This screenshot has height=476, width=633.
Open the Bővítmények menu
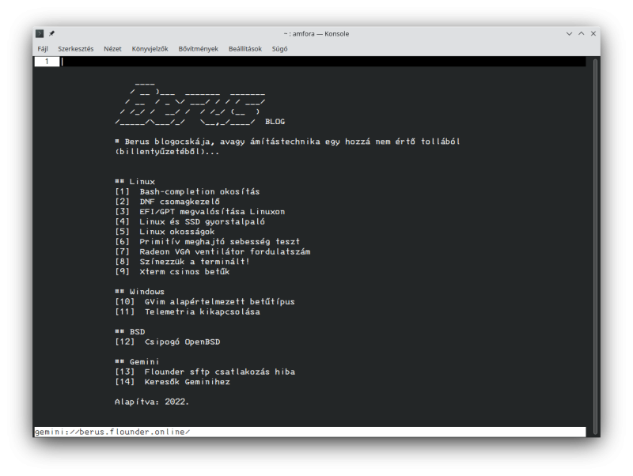pos(199,49)
